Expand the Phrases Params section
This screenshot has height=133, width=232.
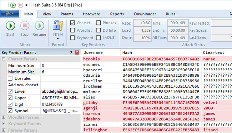point(4,130)
